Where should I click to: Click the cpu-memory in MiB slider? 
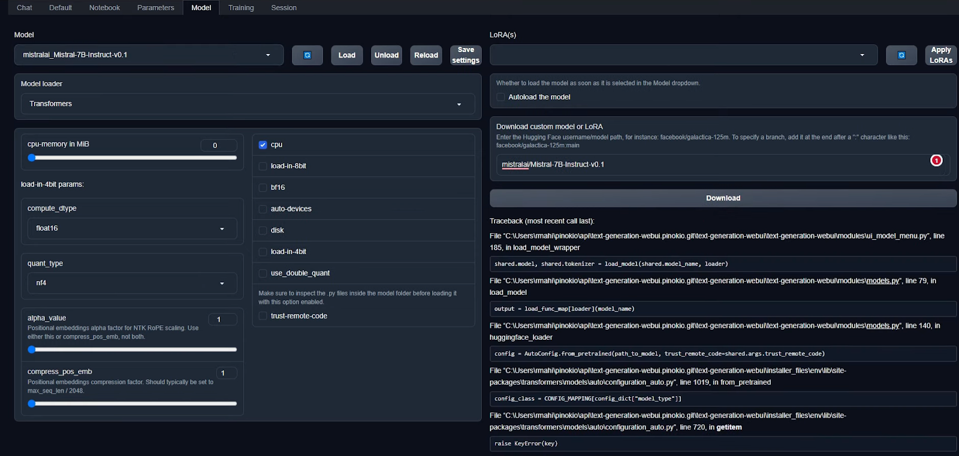coord(132,158)
